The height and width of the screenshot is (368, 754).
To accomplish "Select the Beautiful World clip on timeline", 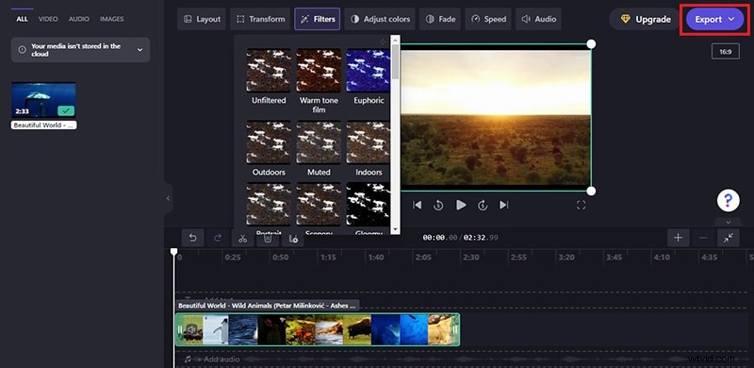I will (318, 329).
